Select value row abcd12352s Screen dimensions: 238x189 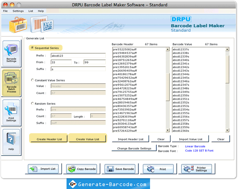click(199, 102)
